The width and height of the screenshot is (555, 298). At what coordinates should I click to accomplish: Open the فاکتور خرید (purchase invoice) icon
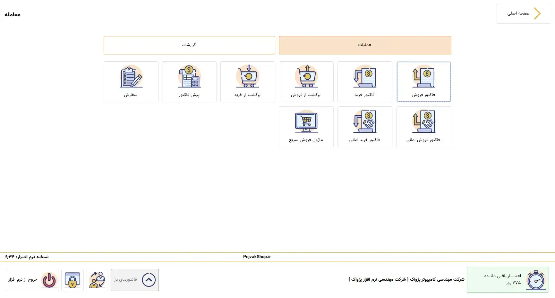click(x=365, y=77)
